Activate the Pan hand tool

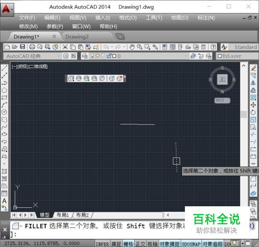pos(132,47)
